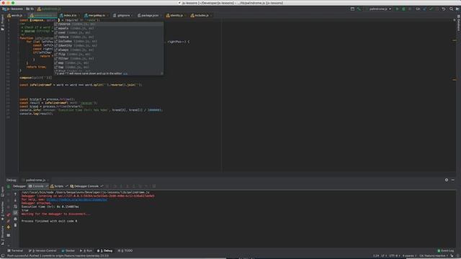This screenshot has height=259, width=461.
Task: Open the Terminal tool window
Action: coord(15,251)
